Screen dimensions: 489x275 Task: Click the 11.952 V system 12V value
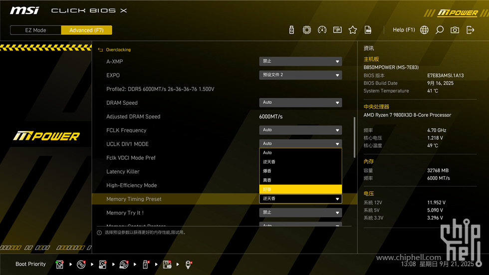(x=436, y=203)
